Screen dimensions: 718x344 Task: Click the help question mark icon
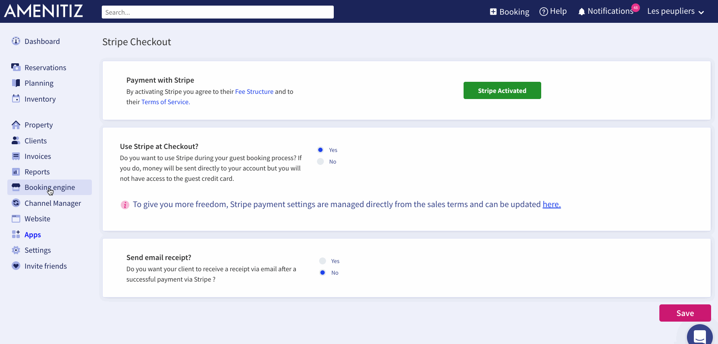[544, 12]
